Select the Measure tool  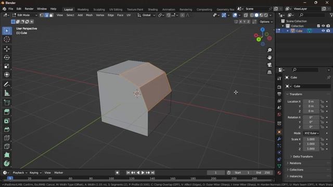click(x=7, y=93)
